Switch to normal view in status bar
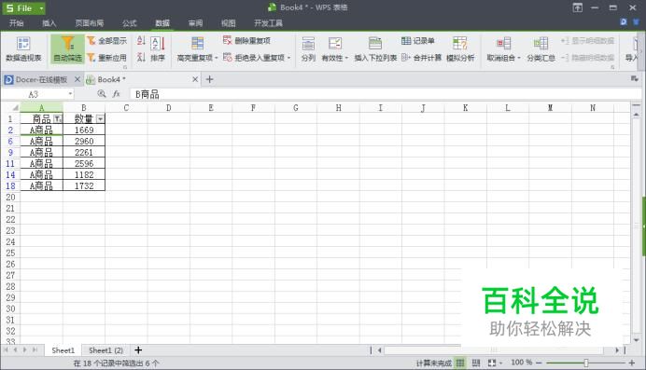Screen dimensions: 646x370 click(460, 363)
